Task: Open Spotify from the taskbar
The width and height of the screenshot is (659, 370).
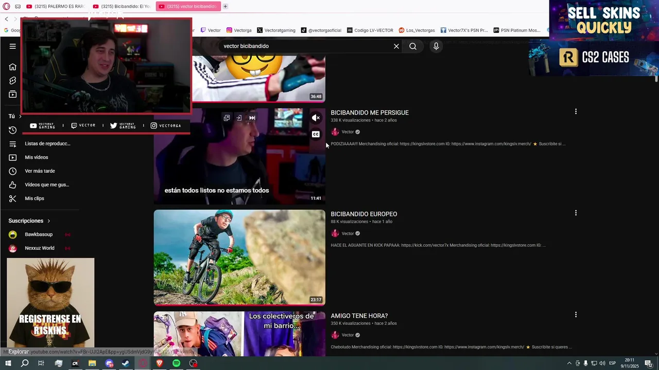Action: (x=176, y=363)
